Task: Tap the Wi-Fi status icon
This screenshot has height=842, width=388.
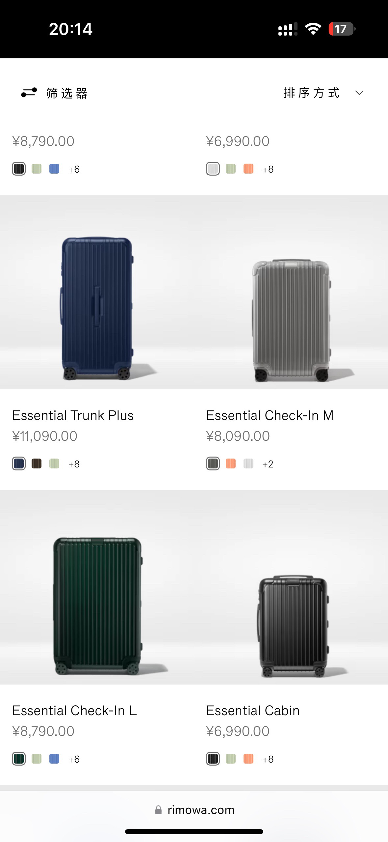Action: coord(313,29)
